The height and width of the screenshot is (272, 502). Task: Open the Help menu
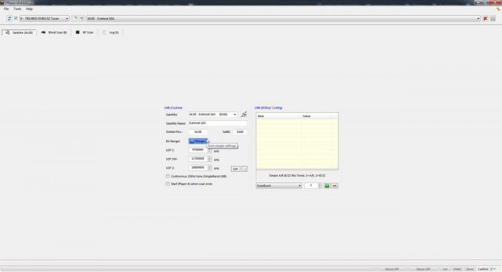point(29,9)
